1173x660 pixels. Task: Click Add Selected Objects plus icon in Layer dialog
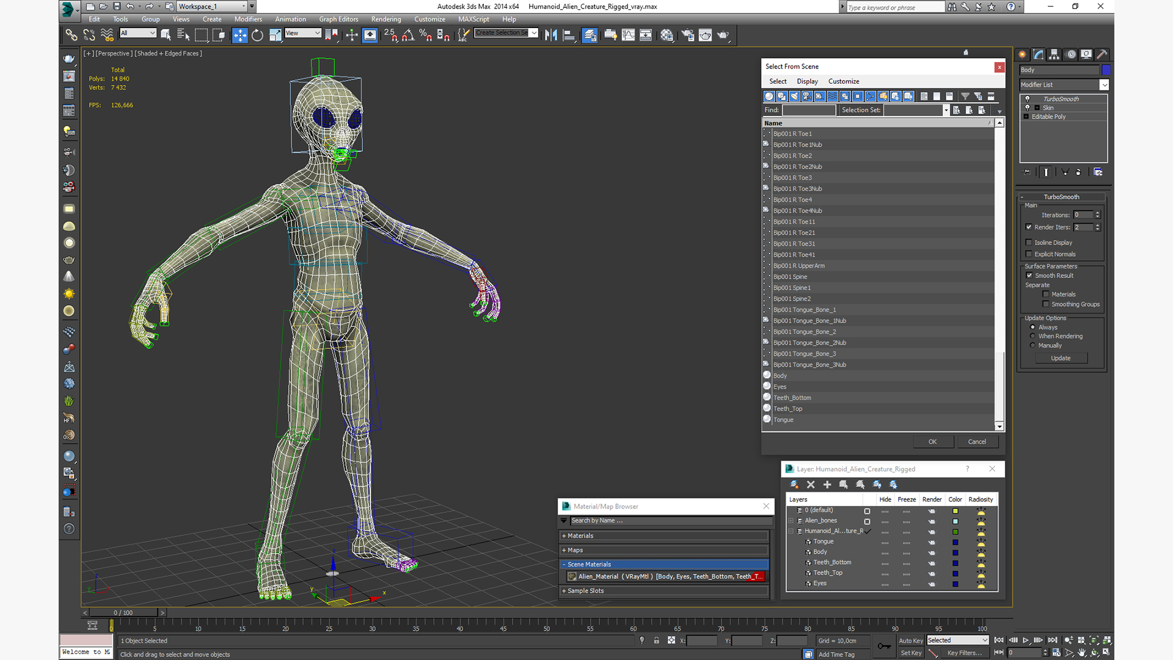pyautogui.click(x=827, y=485)
